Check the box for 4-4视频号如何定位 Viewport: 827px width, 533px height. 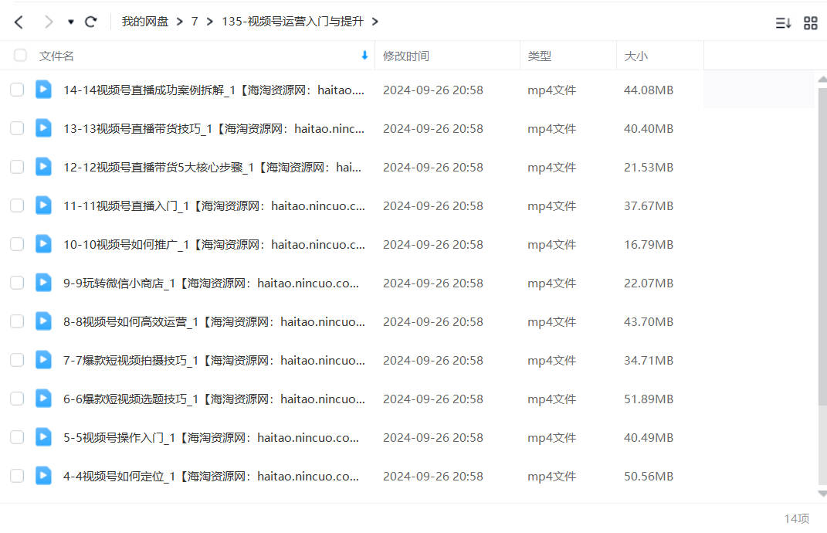[18, 476]
